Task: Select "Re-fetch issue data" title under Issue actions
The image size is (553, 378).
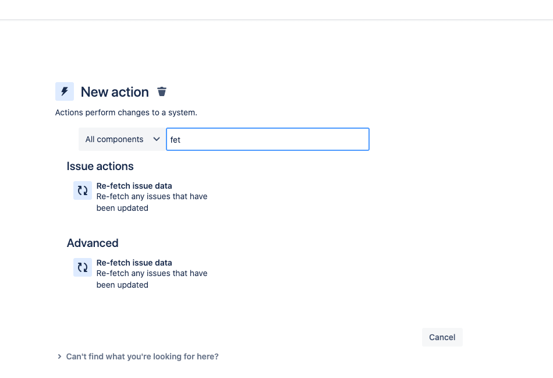Action: pos(134,186)
